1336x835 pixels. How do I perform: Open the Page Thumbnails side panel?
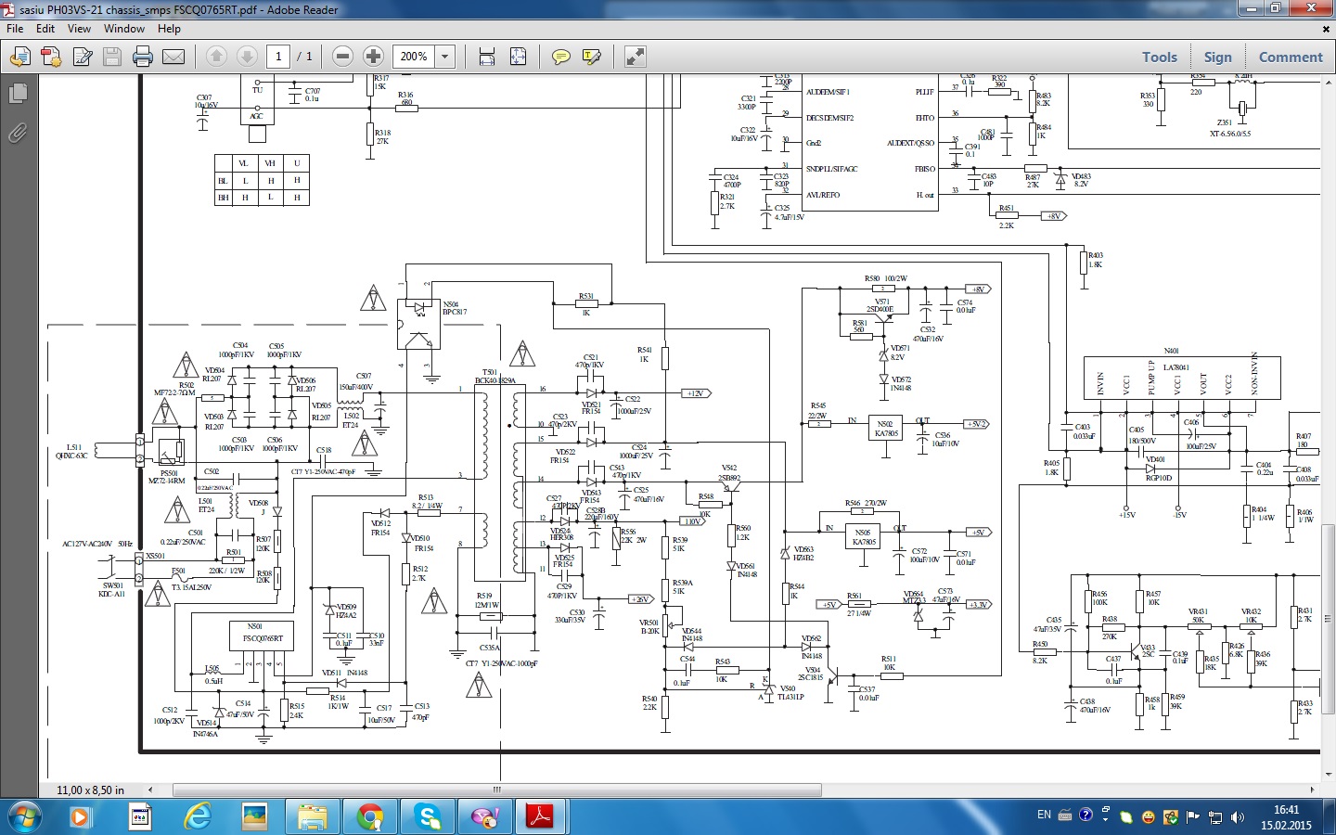point(18,94)
